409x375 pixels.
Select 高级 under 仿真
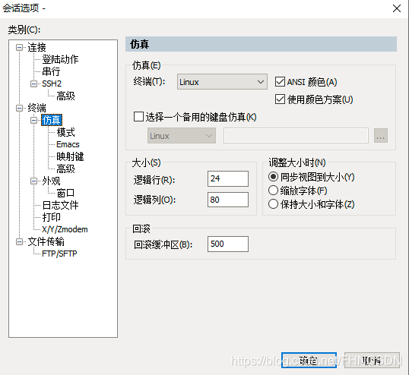coord(65,169)
